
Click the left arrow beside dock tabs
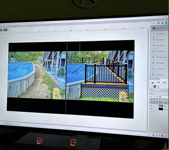[x=151, y=23]
